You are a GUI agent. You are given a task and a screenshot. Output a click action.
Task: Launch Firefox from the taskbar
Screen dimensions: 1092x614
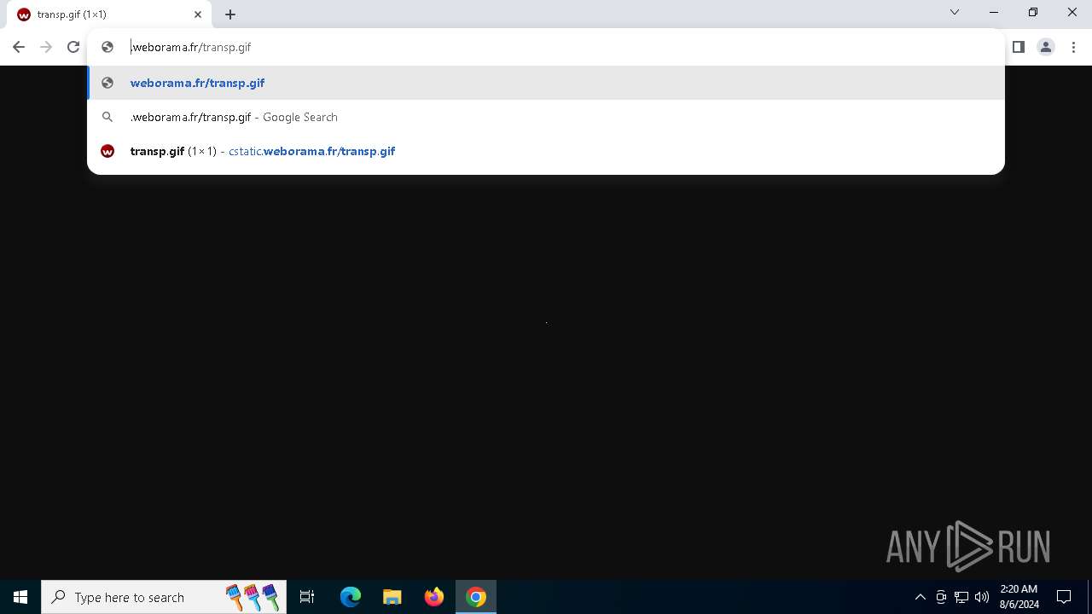point(434,597)
